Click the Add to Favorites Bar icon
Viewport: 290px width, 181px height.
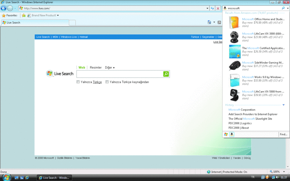24,15
